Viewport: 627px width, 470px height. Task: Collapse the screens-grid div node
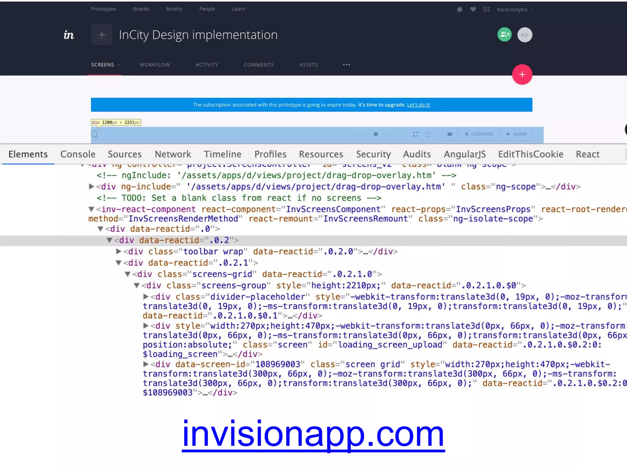click(128, 274)
